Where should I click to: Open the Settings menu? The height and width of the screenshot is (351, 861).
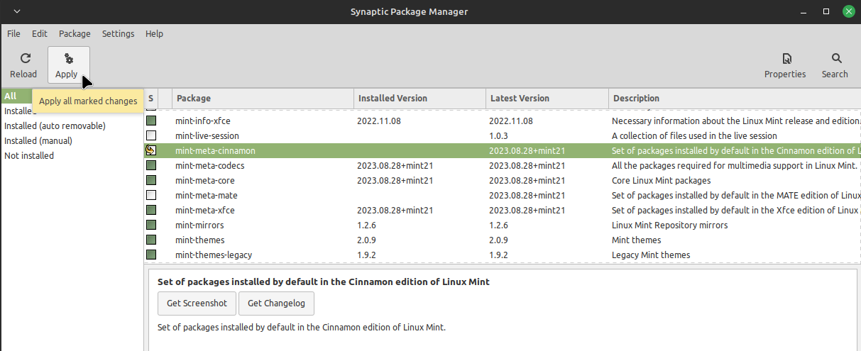(118, 33)
